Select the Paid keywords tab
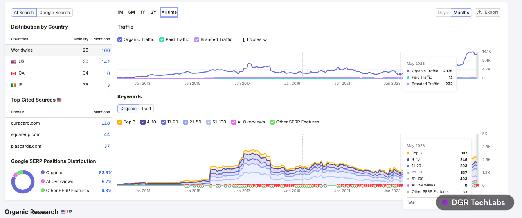Viewport: 522px width, 218px height. 146,109
